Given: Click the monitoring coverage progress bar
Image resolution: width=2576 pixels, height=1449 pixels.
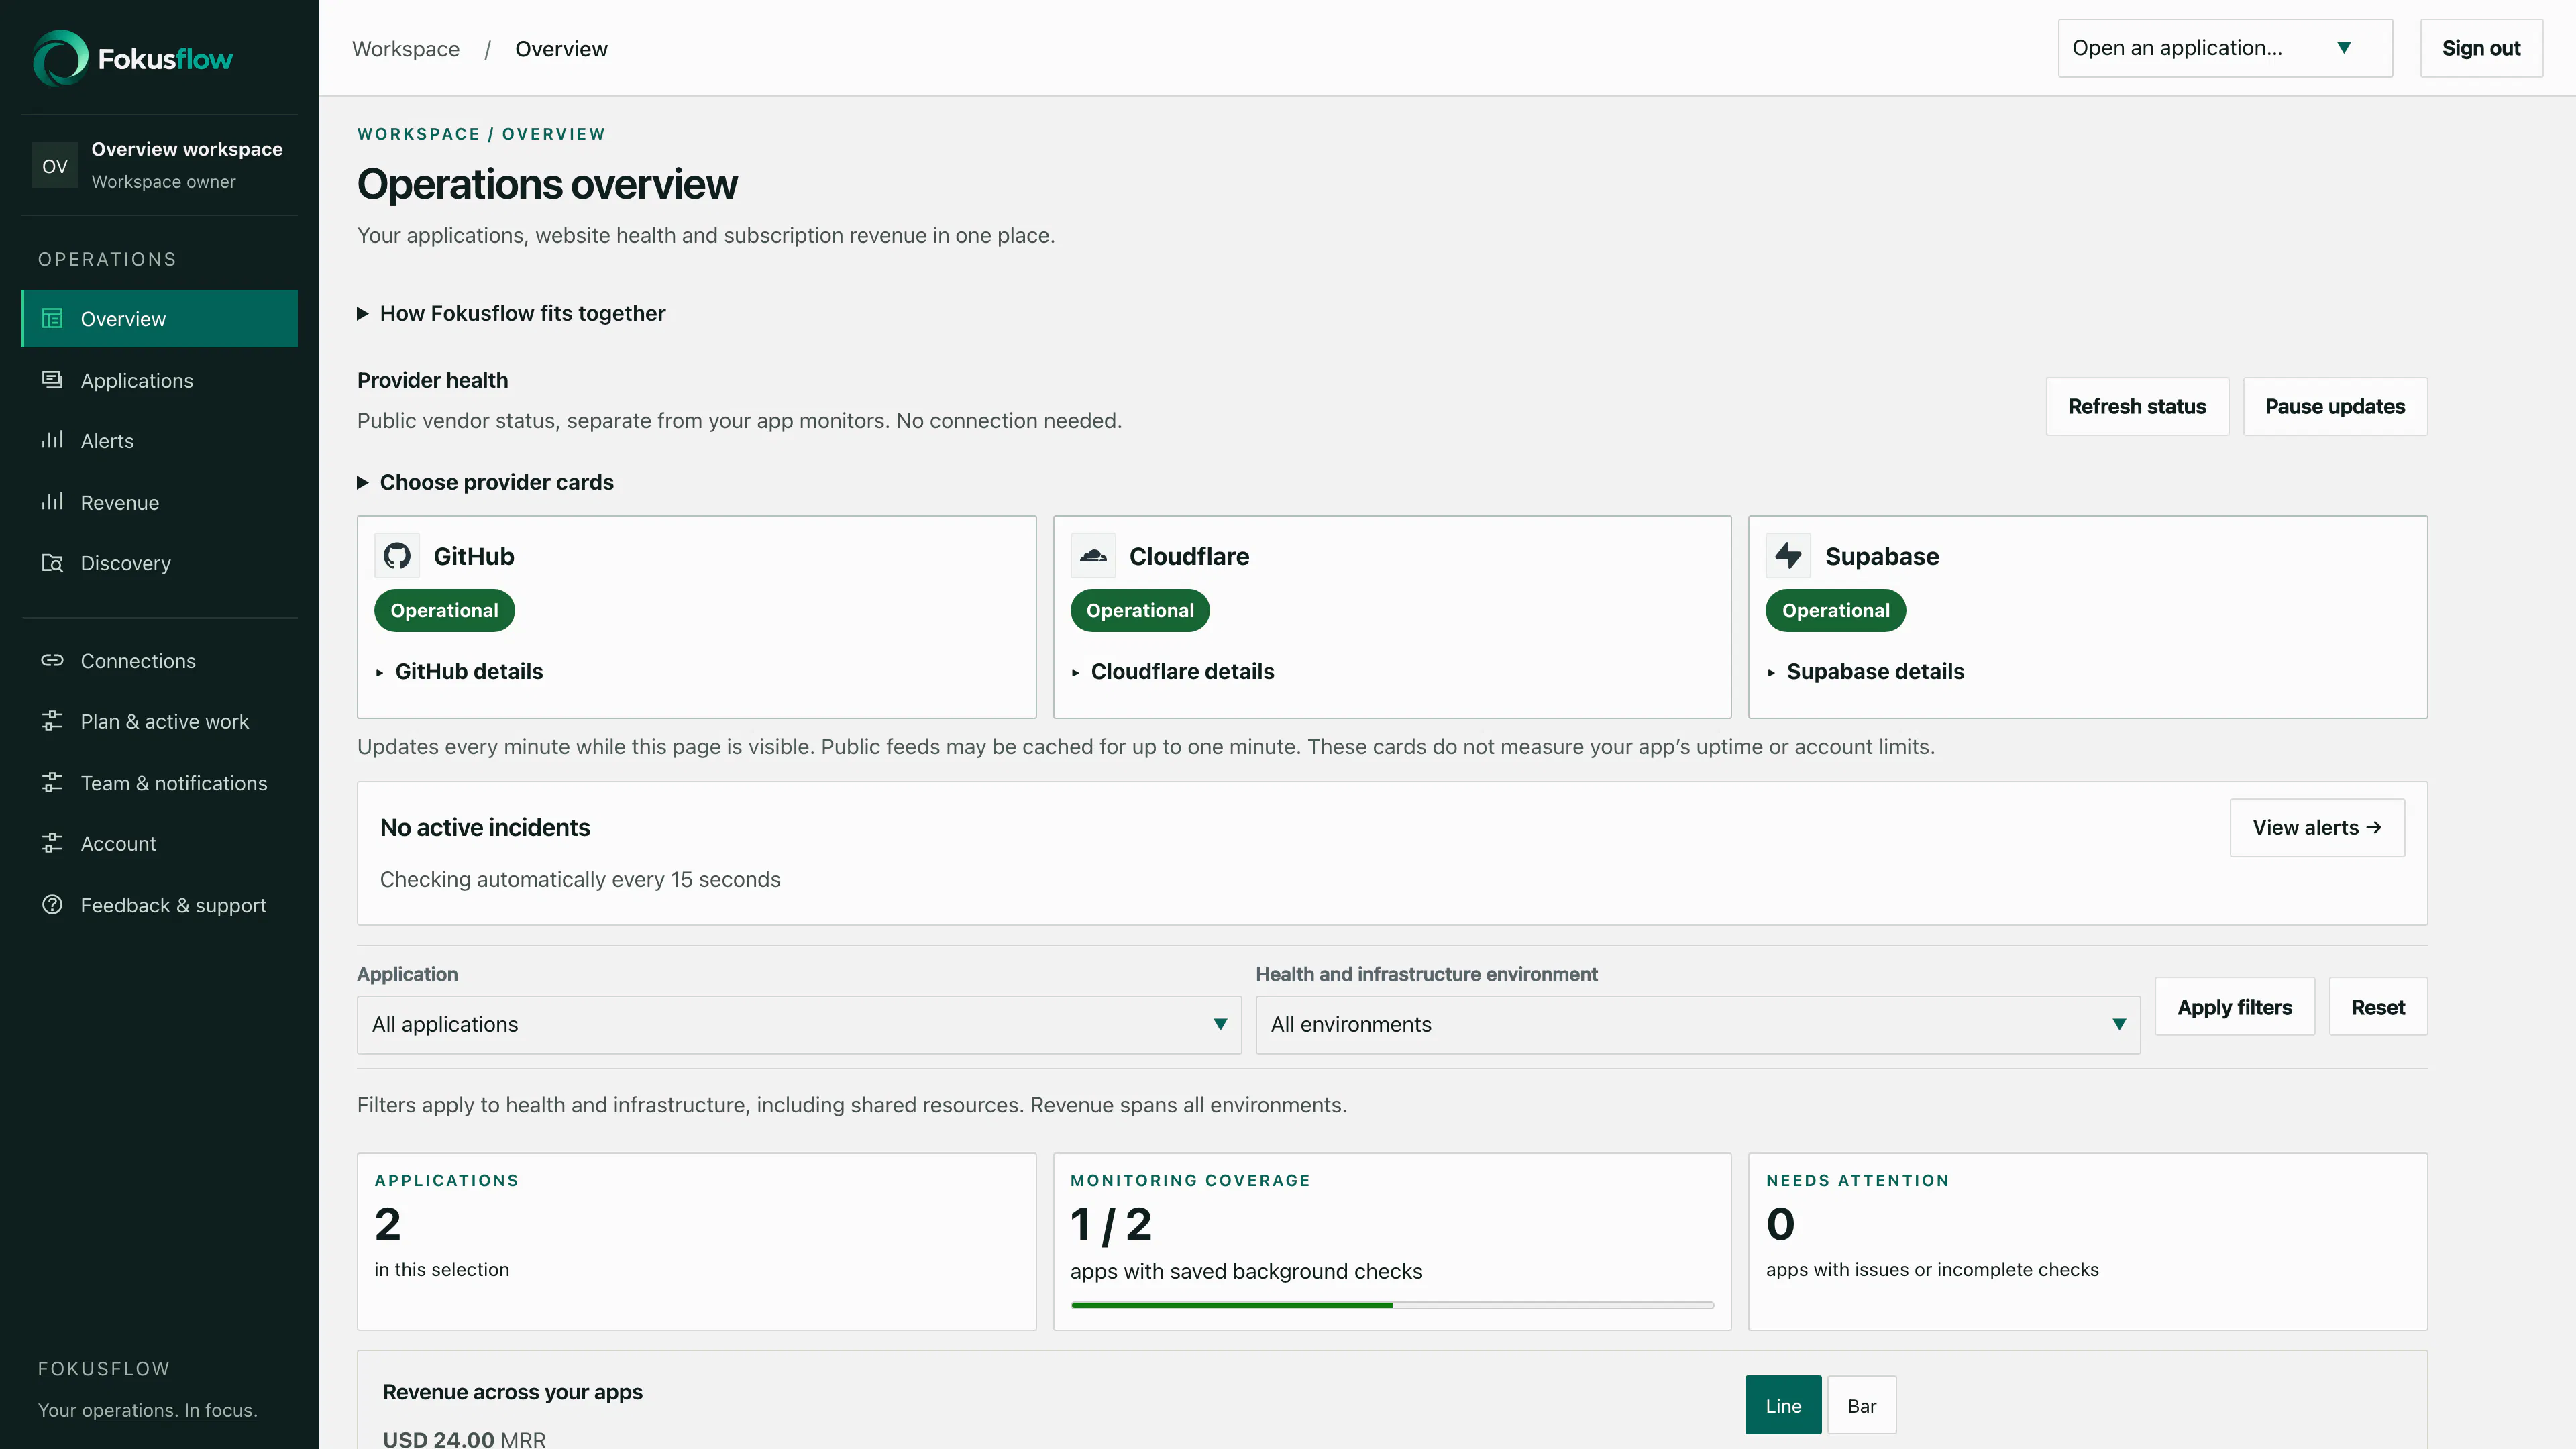Looking at the screenshot, I should pos(1392,1305).
